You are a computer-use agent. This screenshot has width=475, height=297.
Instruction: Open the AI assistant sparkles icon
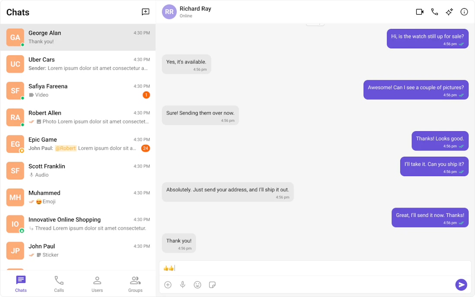coord(449,12)
